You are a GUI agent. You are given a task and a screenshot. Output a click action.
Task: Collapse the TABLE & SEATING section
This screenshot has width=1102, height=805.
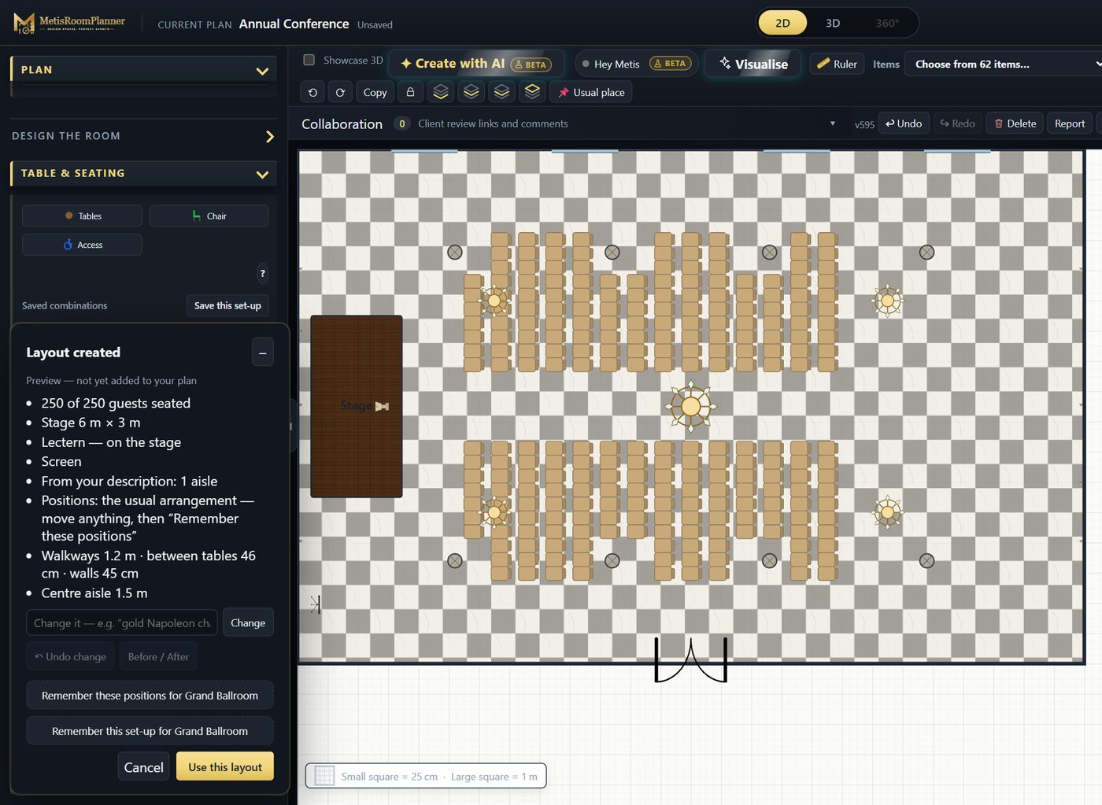143,173
